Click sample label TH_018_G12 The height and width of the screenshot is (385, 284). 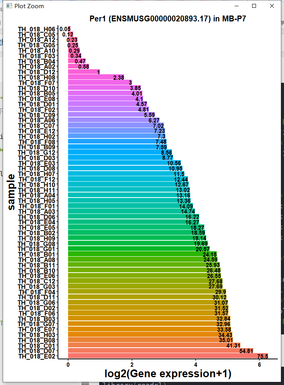pos(37,153)
